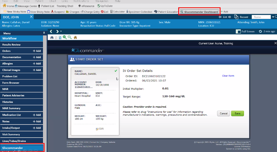
Task: Suspend the chart session
Action: tap(58, 11)
